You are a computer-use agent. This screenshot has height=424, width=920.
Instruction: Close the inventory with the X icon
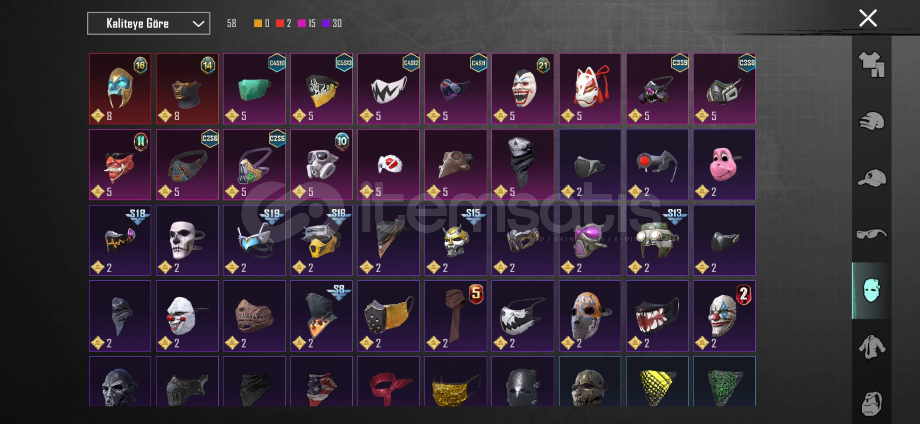868,18
